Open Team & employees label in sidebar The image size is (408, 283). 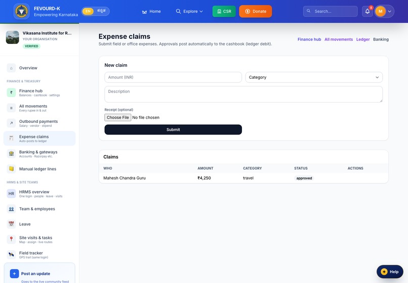click(37, 209)
